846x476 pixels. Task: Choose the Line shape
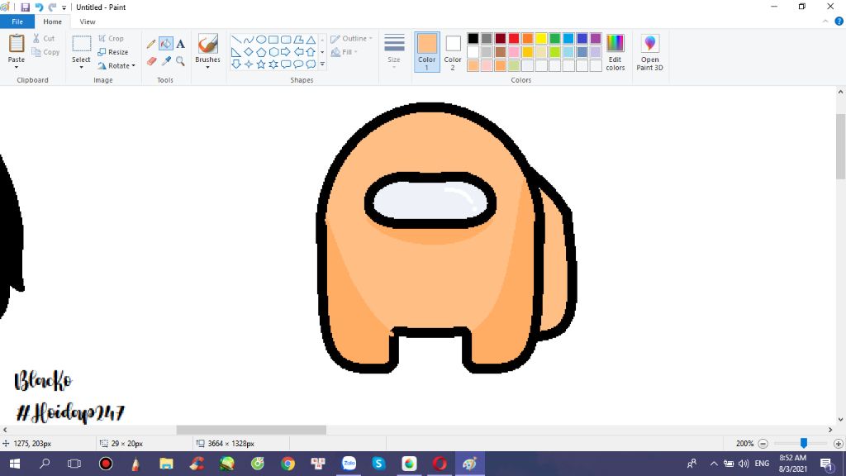236,40
